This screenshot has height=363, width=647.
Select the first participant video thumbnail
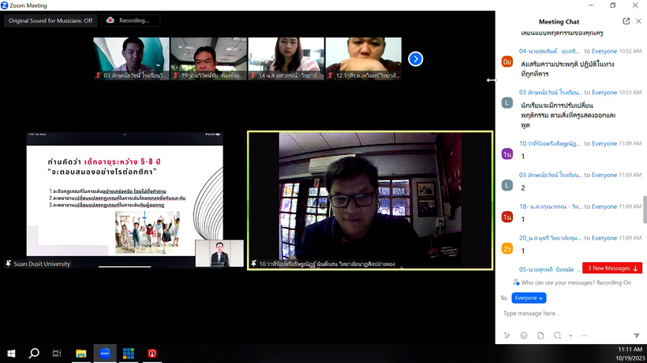pos(131,58)
